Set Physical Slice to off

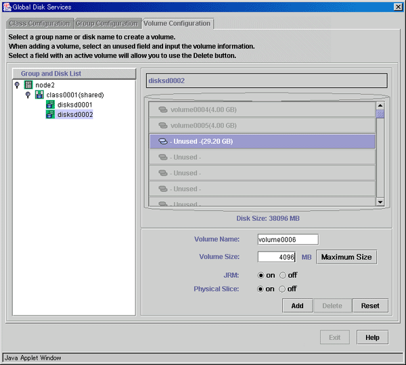point(283,289)
